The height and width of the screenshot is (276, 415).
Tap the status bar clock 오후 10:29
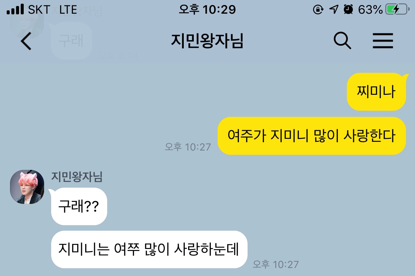point(207,10)
